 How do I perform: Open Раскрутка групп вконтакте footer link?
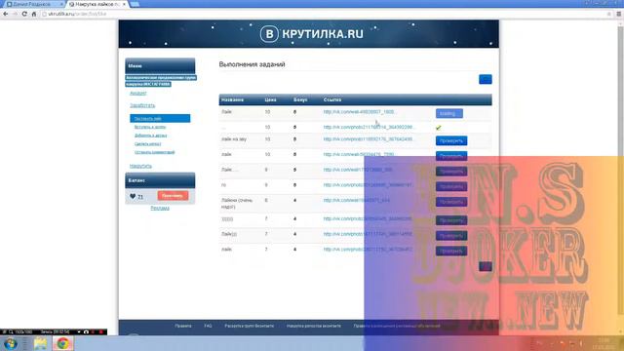pyautogui.click(x=250, y=326)
